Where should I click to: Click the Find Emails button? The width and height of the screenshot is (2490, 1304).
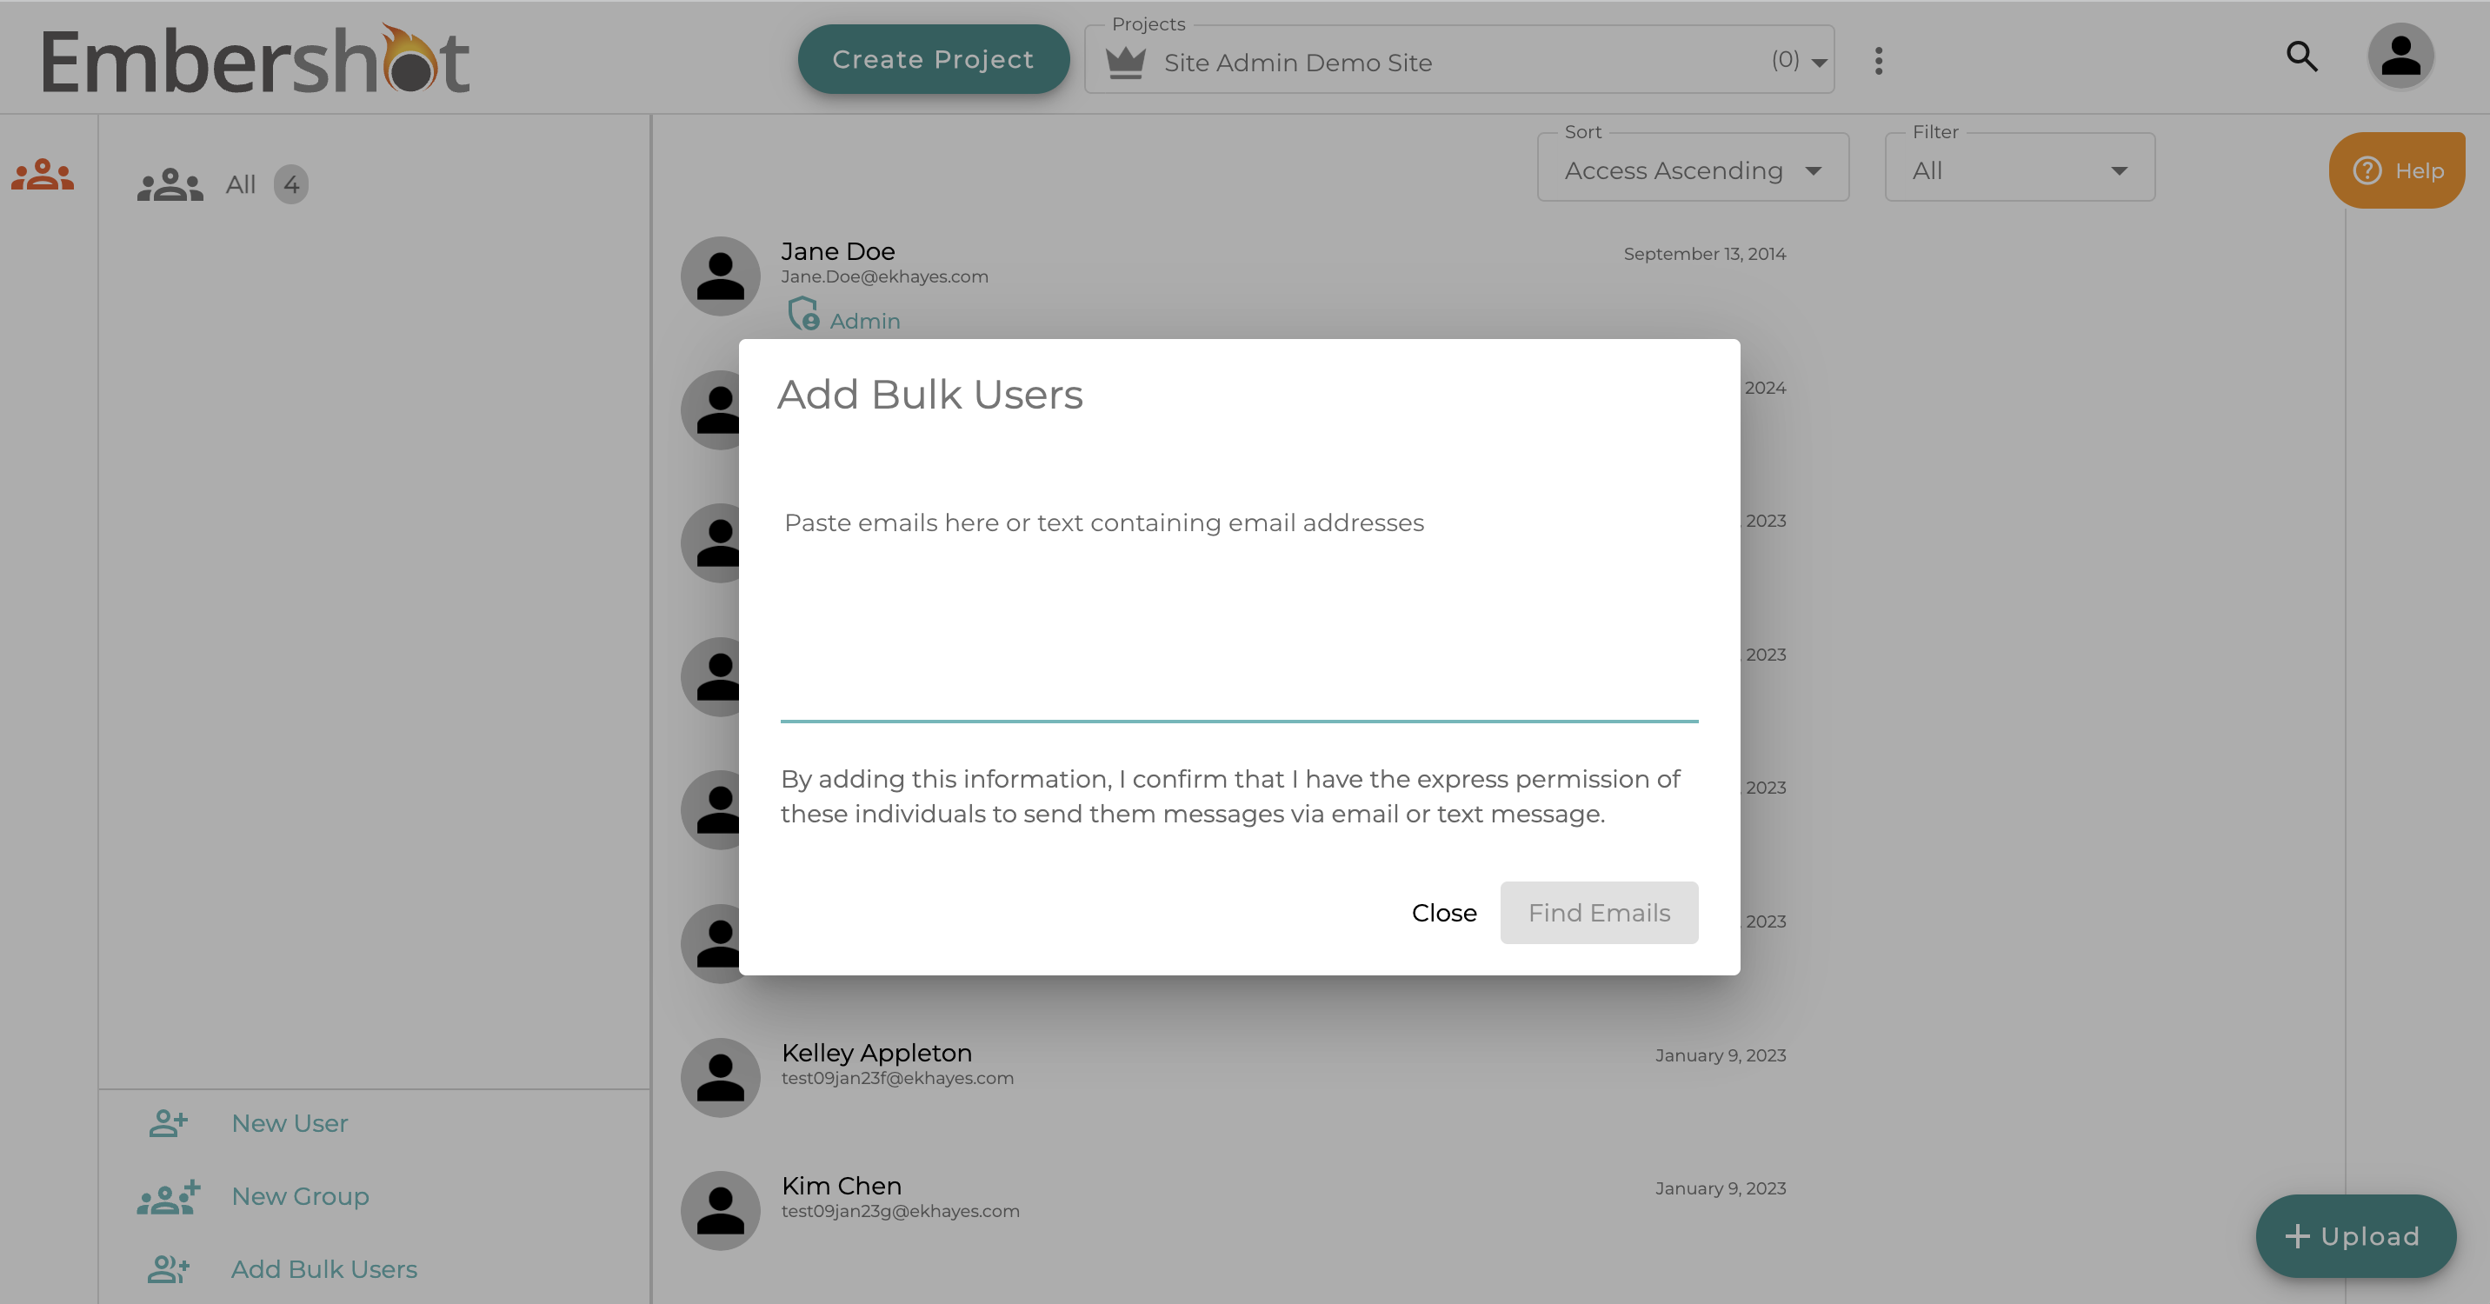[x=1598, y=914]
